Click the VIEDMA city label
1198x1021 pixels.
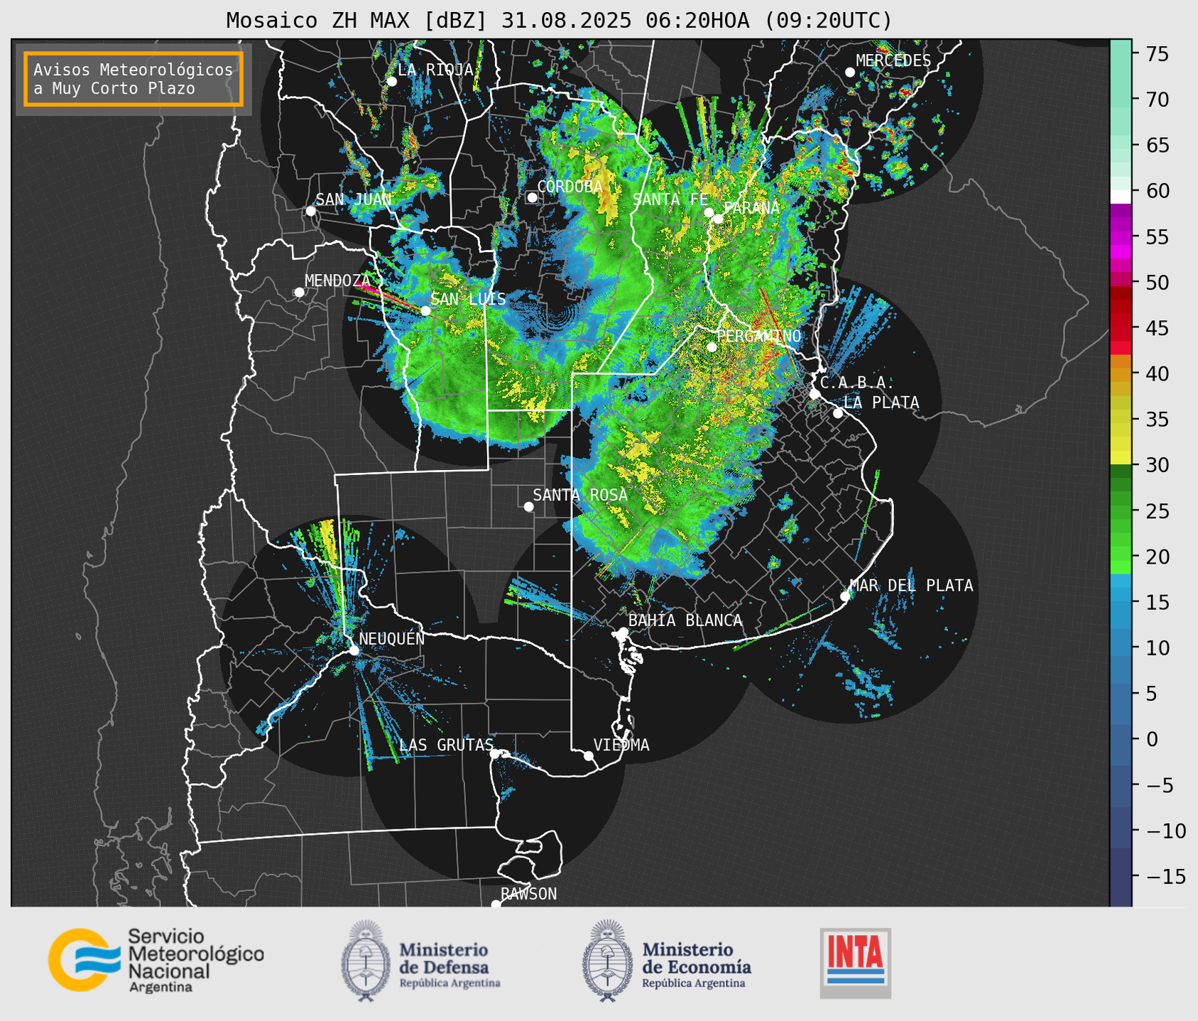tap(621, 746)
